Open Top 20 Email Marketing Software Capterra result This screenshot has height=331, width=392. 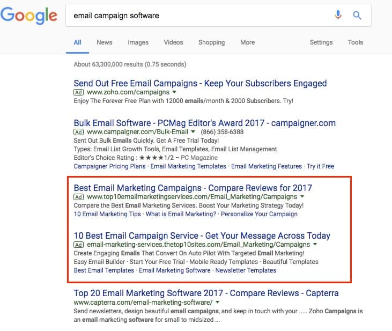click(206, 293)
